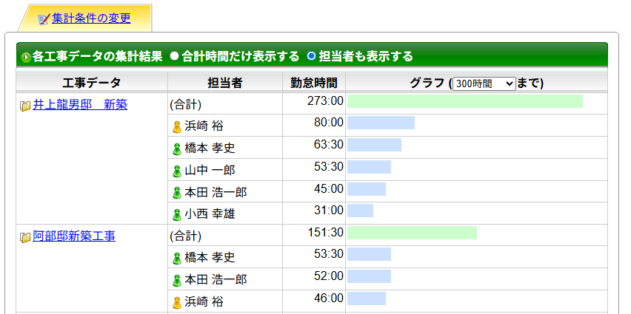The image size is (631, 314).
Task: Click the blue bar for 小西 幸雄's 31:00
Action: point(361,211)
